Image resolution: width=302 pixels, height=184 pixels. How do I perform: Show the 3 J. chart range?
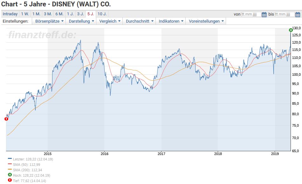tap(80, 14)
